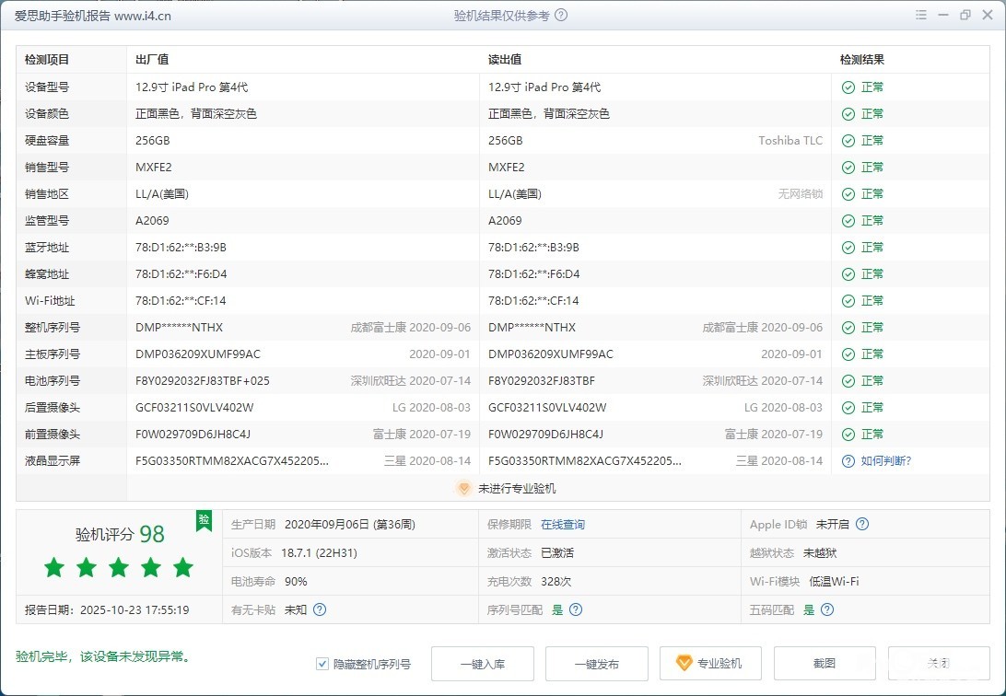Open 在线查询 warranty link

point(563,525)
